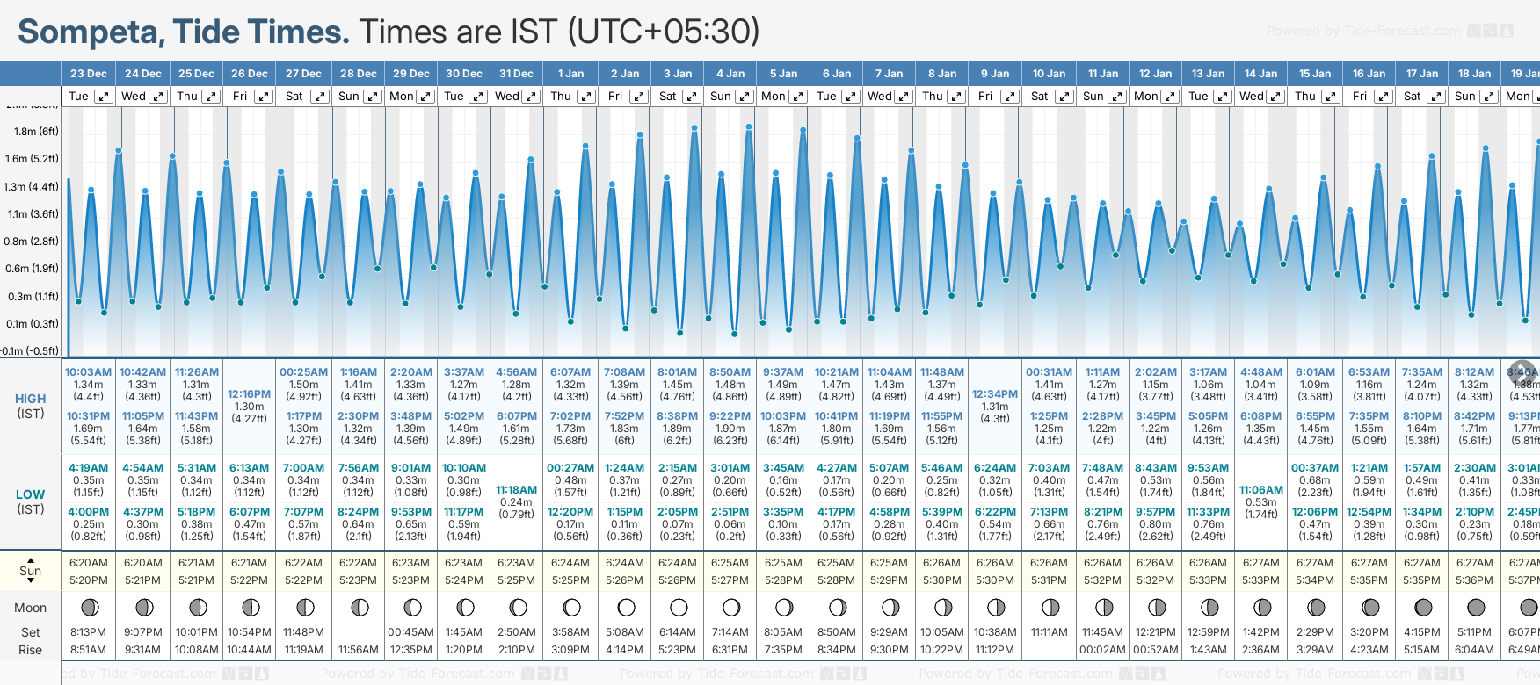Click the moon phase icon for 23 Dec
The width and height of the screenshot is (1540, 685).
tap(89, 607)
